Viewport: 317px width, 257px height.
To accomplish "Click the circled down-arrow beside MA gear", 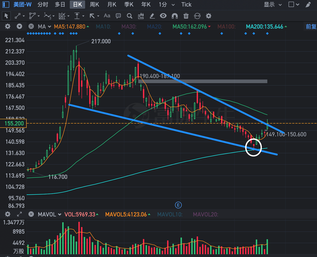I will pyautogui.click(x=19, y=26).
